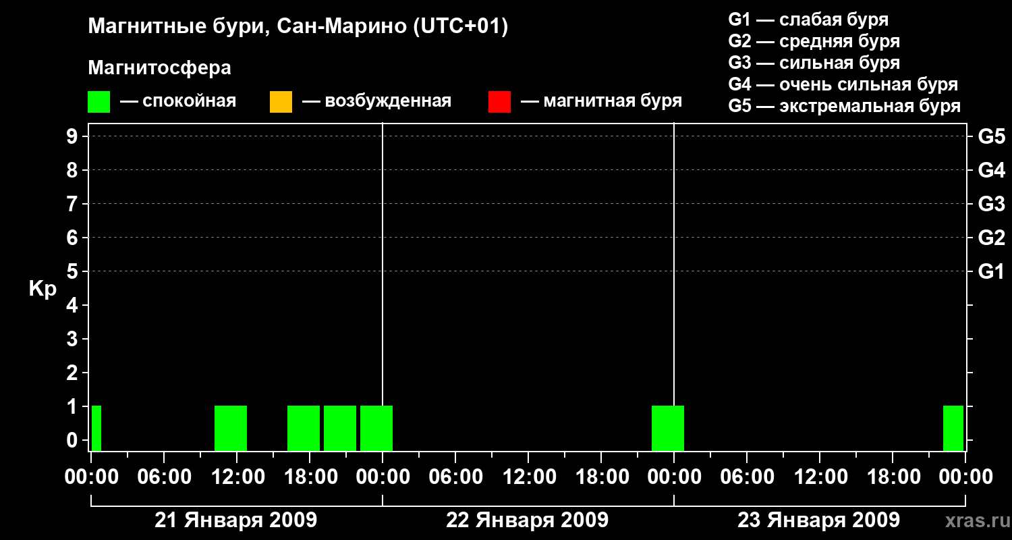This screenshot has width=1012, height=540.
Task: Click the narrow green bar at start of 21 January
Action: pos(96,428)
